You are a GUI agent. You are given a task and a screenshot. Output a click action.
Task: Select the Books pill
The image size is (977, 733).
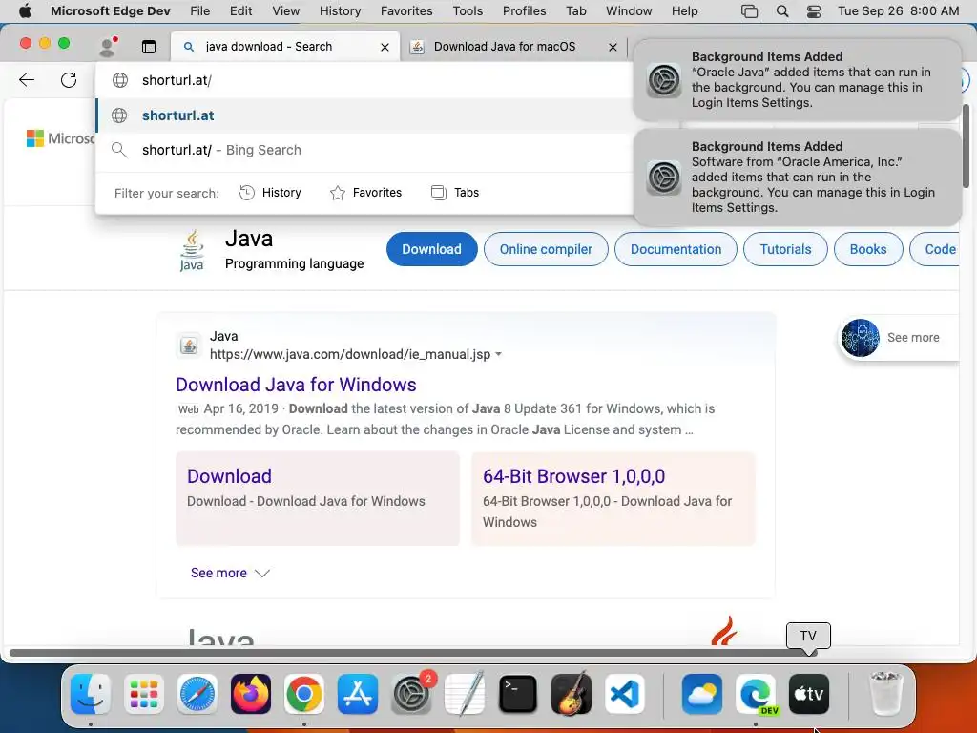tap(868, 249)
